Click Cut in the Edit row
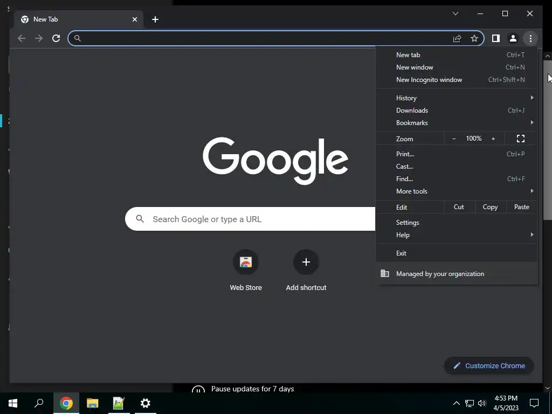Viewport: 552px width, 414px height. (x=459, y=207)
